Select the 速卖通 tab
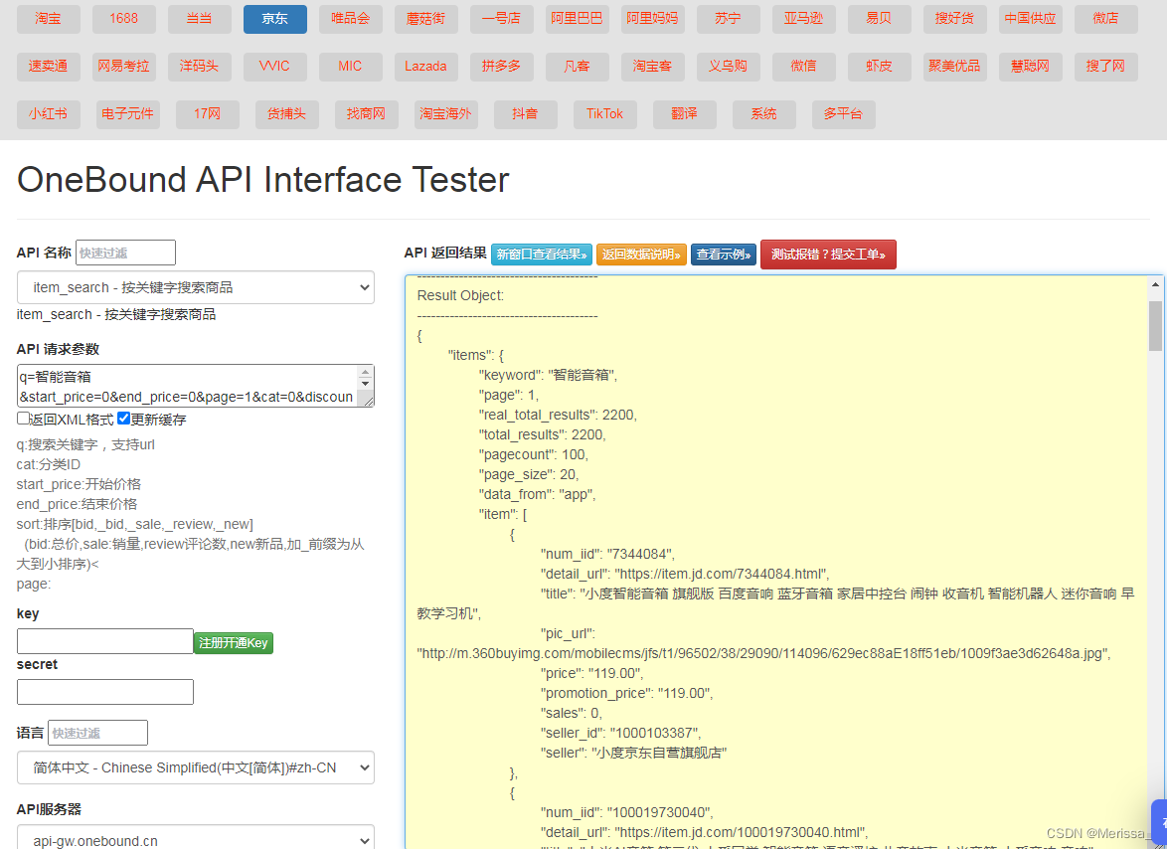Viewport: 1167px width, 849px height. coord(49,67)
